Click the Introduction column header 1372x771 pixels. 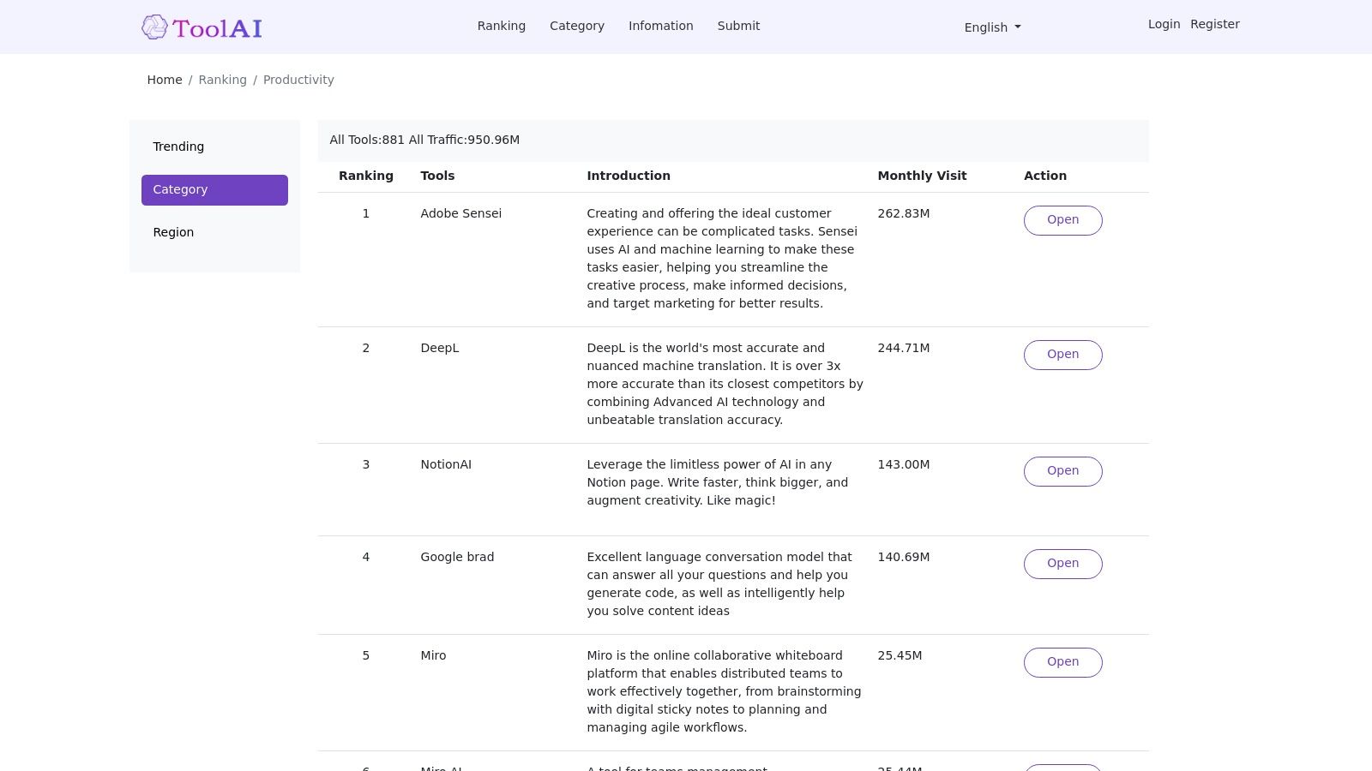pos(629,176)
